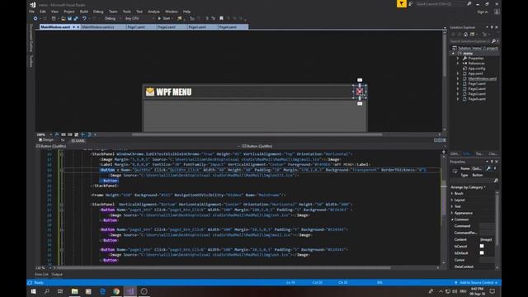Expand the Layout property category

pyautogui.click(x=452, y=200)
